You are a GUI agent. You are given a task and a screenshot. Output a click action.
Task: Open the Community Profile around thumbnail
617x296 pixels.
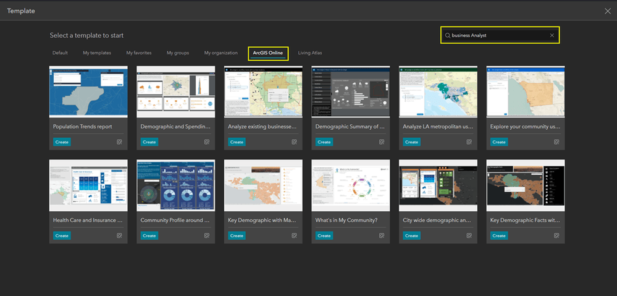click(176, 185)
